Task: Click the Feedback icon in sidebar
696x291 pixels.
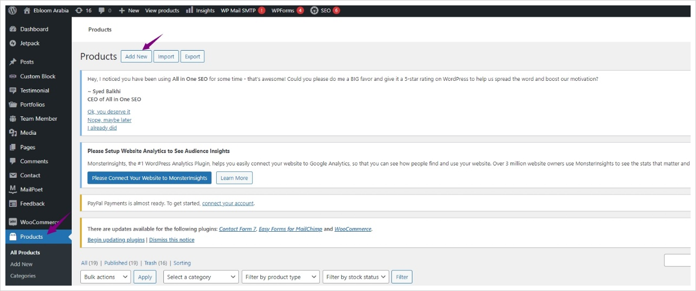Action: [x=13, y=204]
